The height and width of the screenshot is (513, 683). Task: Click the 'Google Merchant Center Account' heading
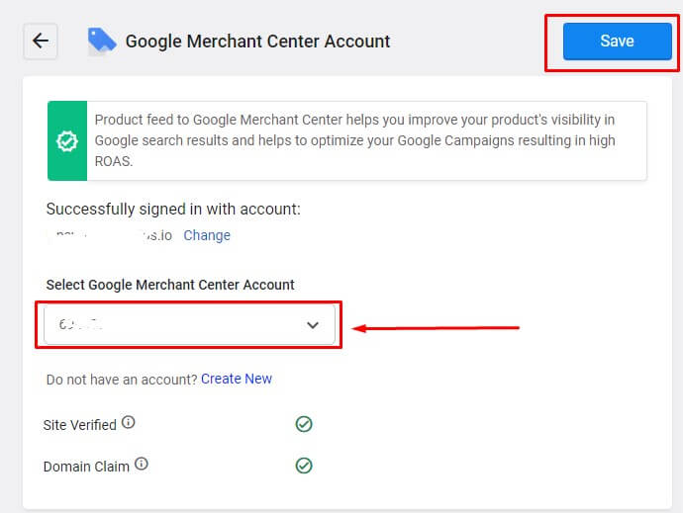(x=257, y=42)
